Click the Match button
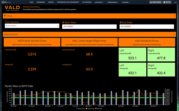 pos(167,2)
